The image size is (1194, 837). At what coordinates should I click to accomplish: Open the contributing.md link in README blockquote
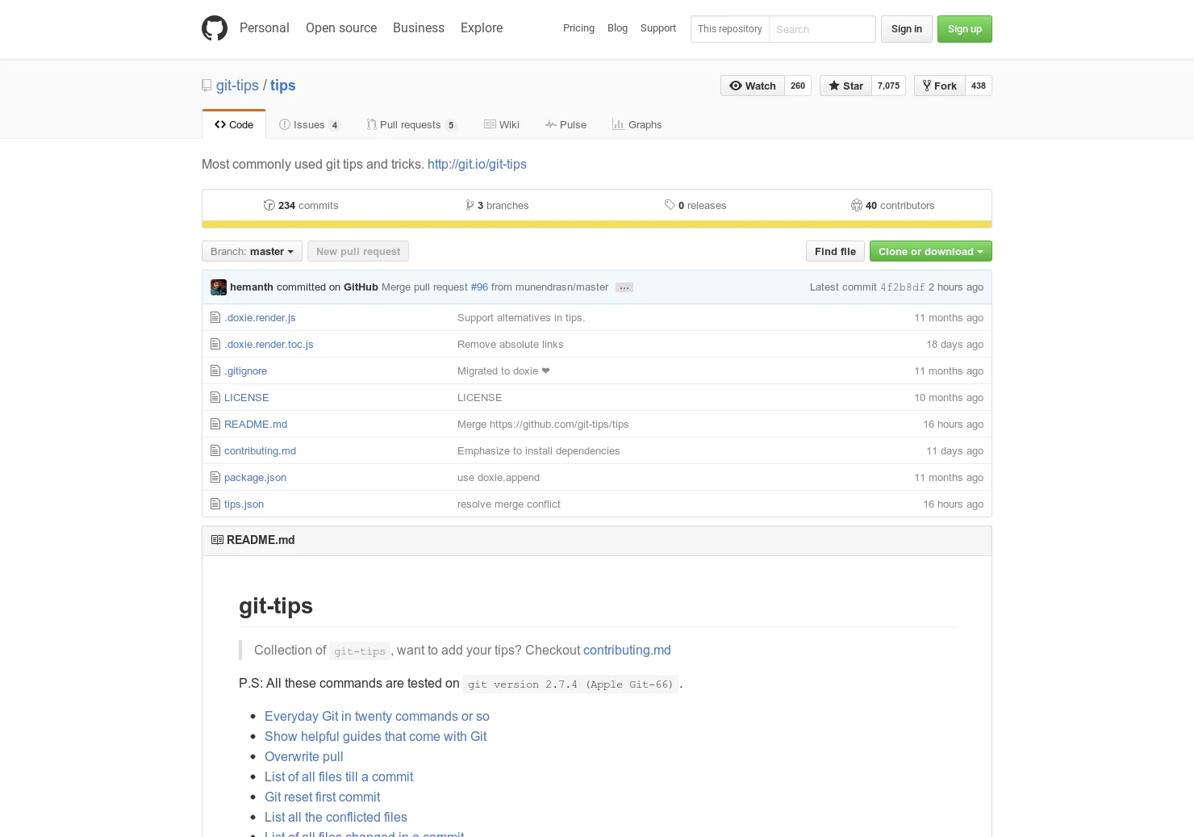tap(627, 650)
